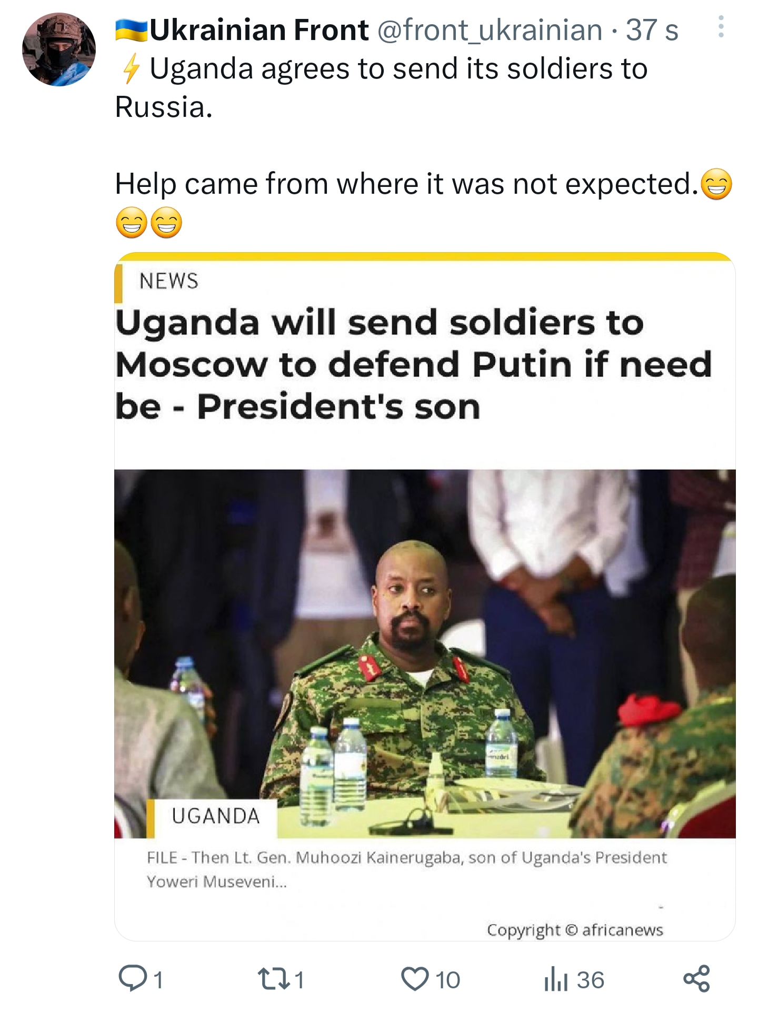Like the tweet with heart icon
The height and width of the screenshot is (1011, 758).
(415, 979)
